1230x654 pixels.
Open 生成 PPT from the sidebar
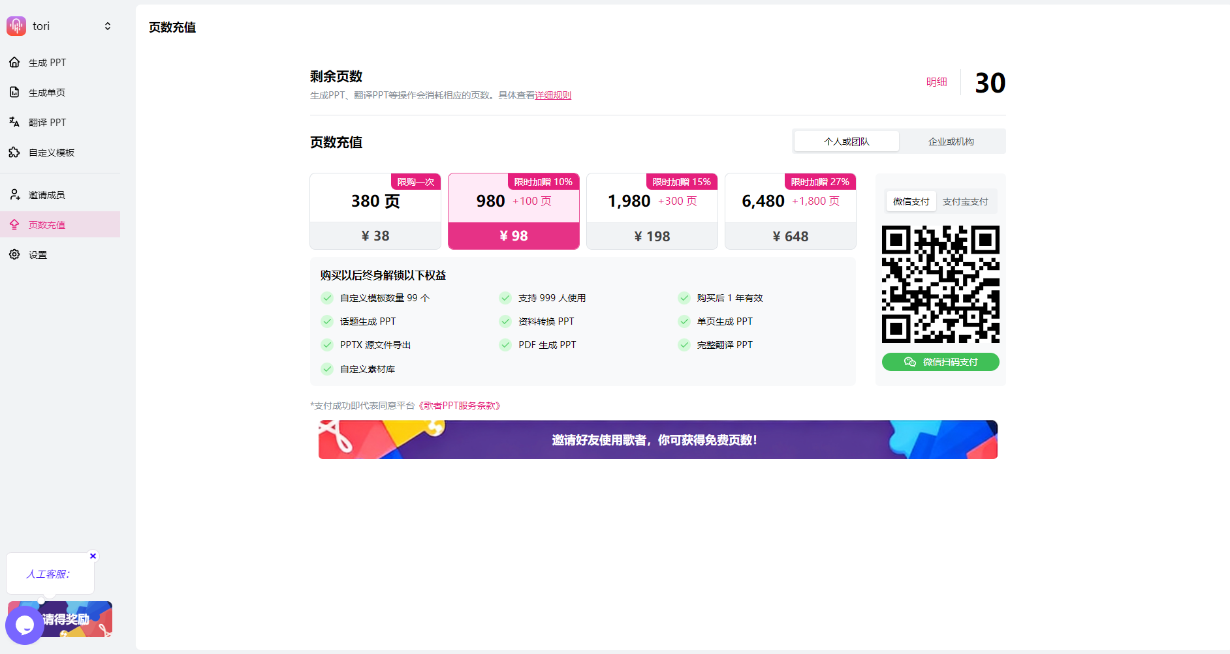[46, 62]
